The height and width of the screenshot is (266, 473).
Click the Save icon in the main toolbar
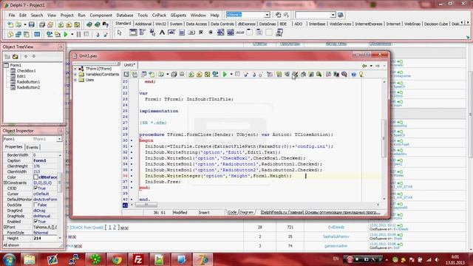pos(32,24)
